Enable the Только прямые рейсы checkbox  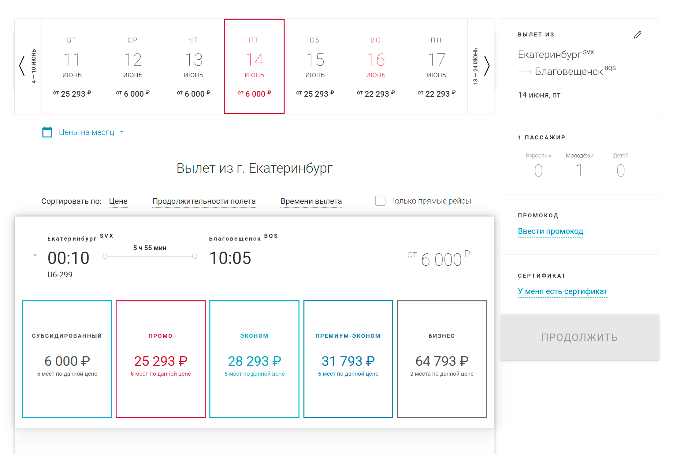[x=380, y=201]
